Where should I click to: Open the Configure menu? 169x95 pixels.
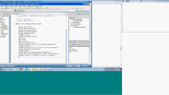tap(29, 6)
